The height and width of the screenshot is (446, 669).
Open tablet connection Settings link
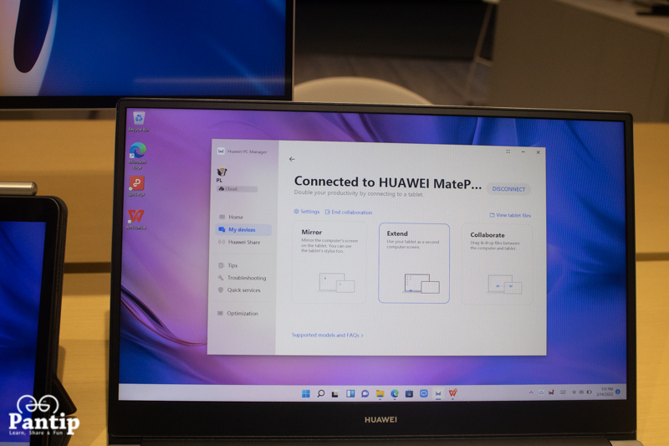pyautogui.click(x=306, y=211)
